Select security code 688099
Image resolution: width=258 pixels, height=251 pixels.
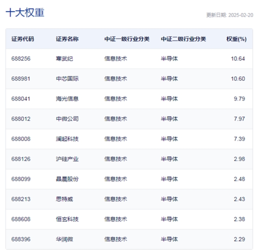click(x=21, y=179)
